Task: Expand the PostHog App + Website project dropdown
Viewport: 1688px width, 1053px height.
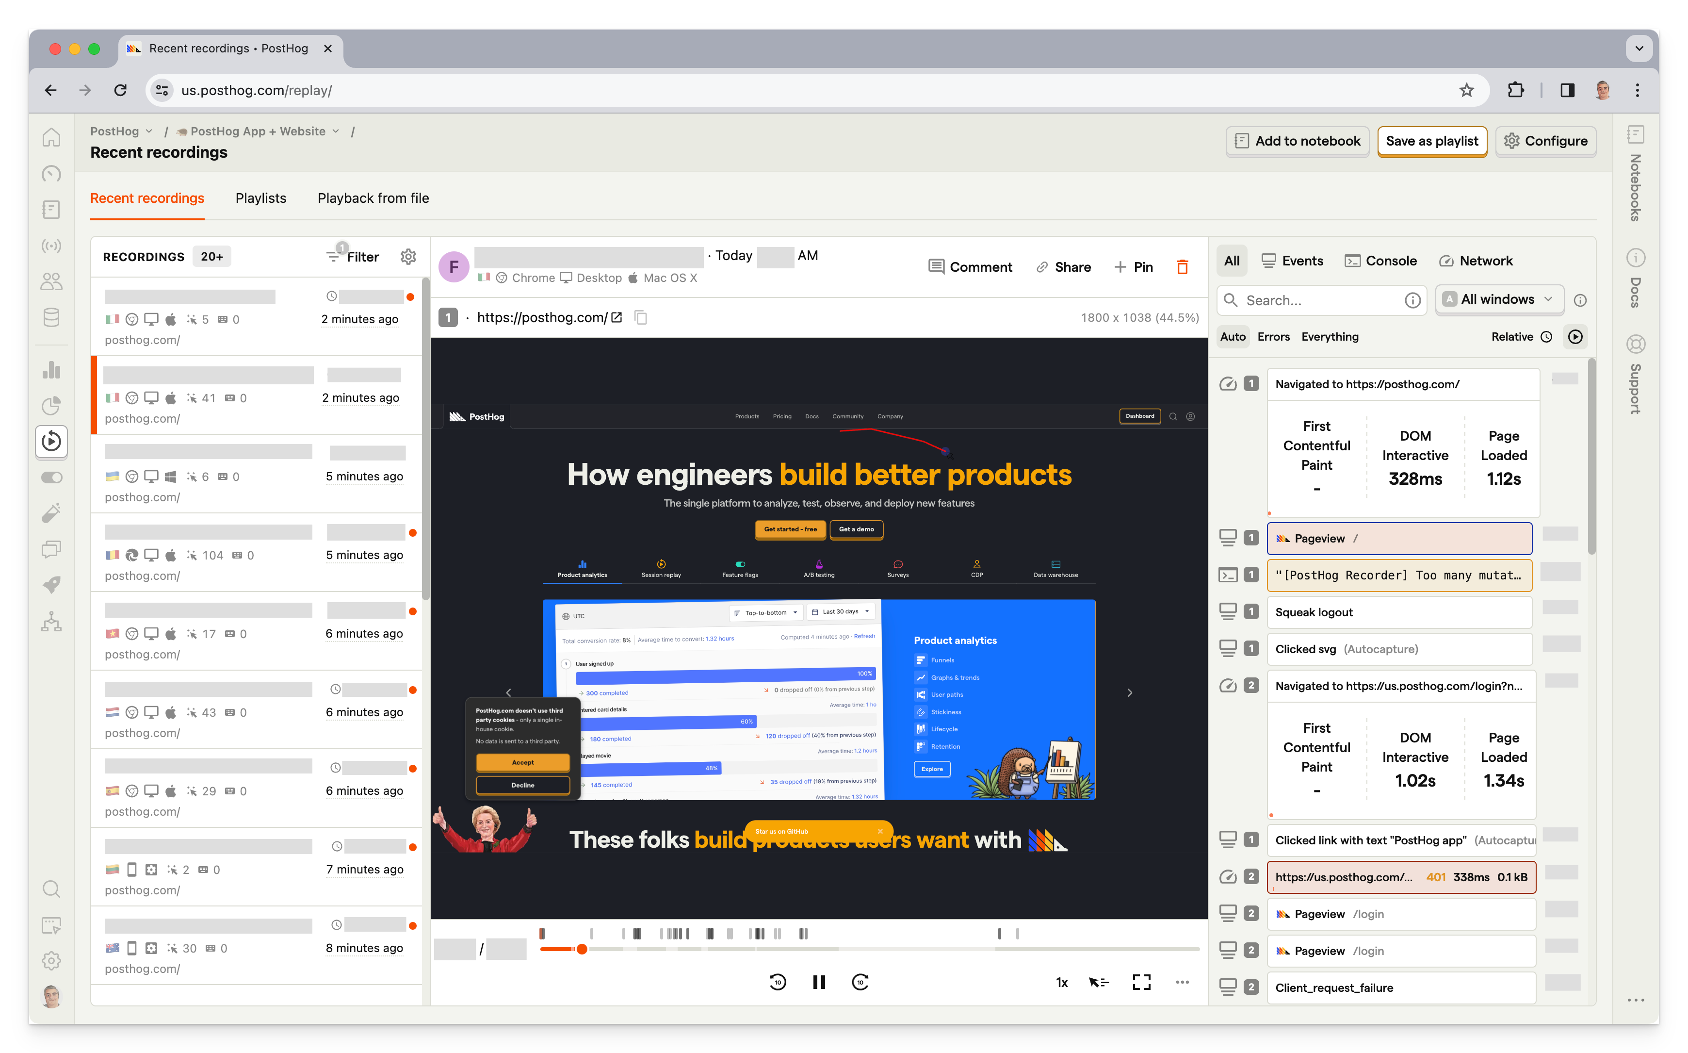Action: pyautogui.click(x=258, y=132)
